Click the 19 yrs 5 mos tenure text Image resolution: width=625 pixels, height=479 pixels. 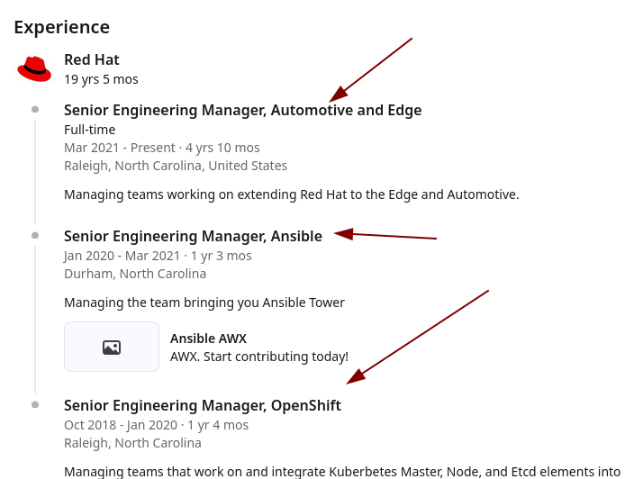tap(101, 79)
